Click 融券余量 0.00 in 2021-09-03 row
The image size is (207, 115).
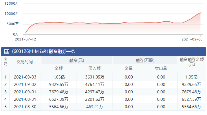pos(129,77)
